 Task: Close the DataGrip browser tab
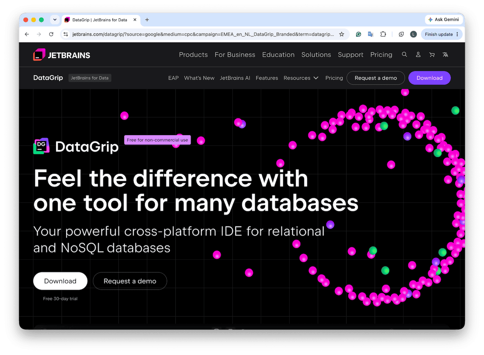pos(135,20)
